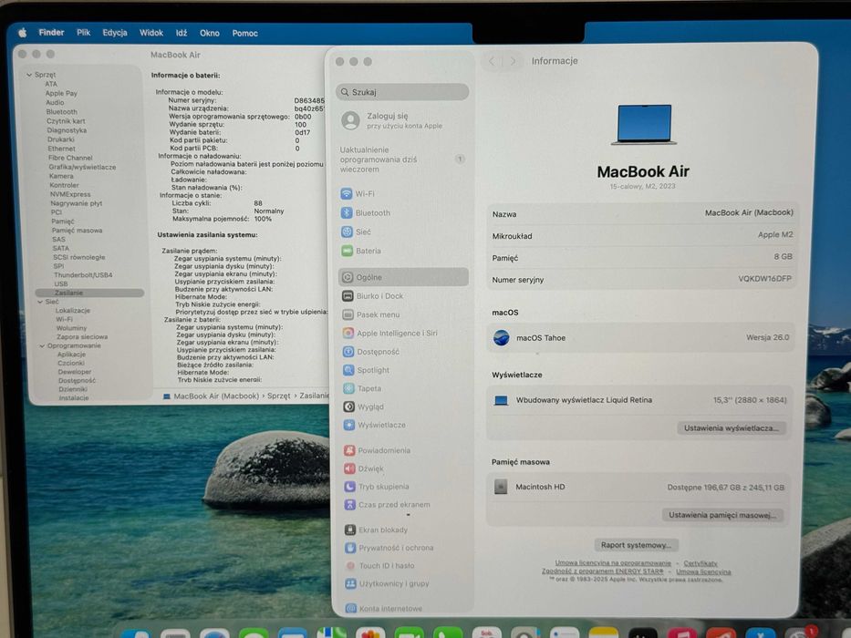Open the Finder menu

(x=52, y=33)
